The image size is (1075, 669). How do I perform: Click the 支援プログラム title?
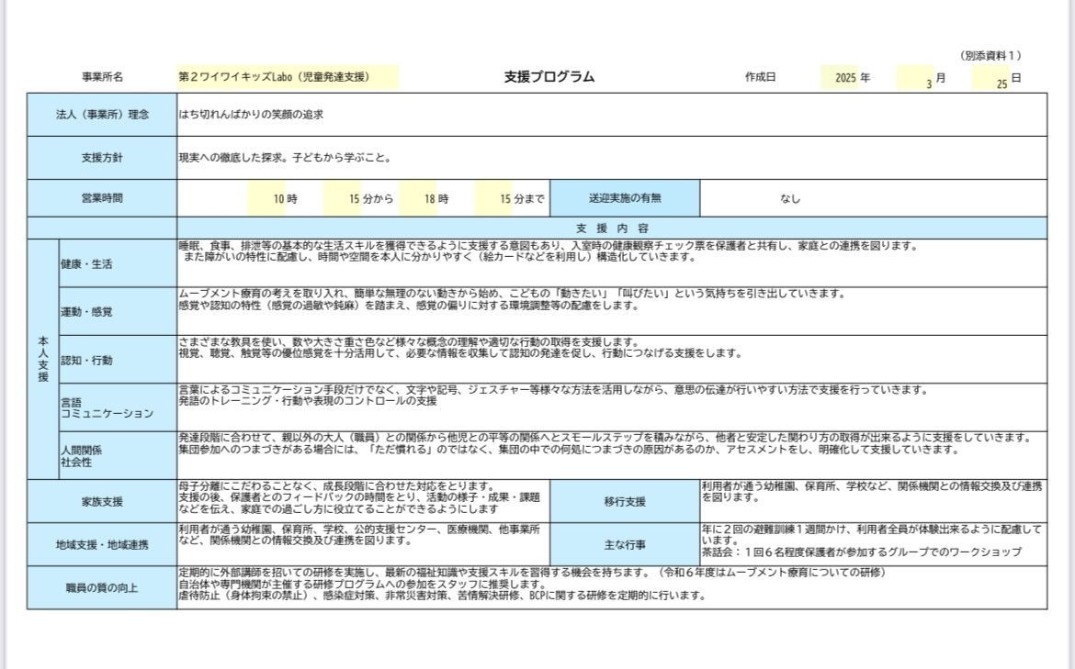(549, 77)
